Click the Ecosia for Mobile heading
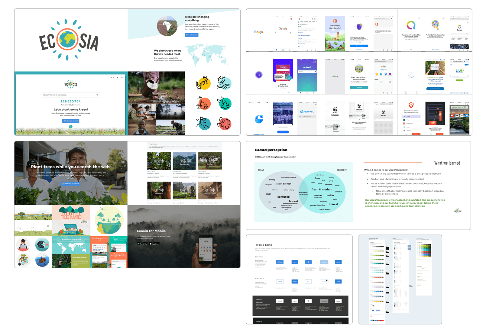The height and width of the screenshot is (333, 486). (x=151, y=231)
